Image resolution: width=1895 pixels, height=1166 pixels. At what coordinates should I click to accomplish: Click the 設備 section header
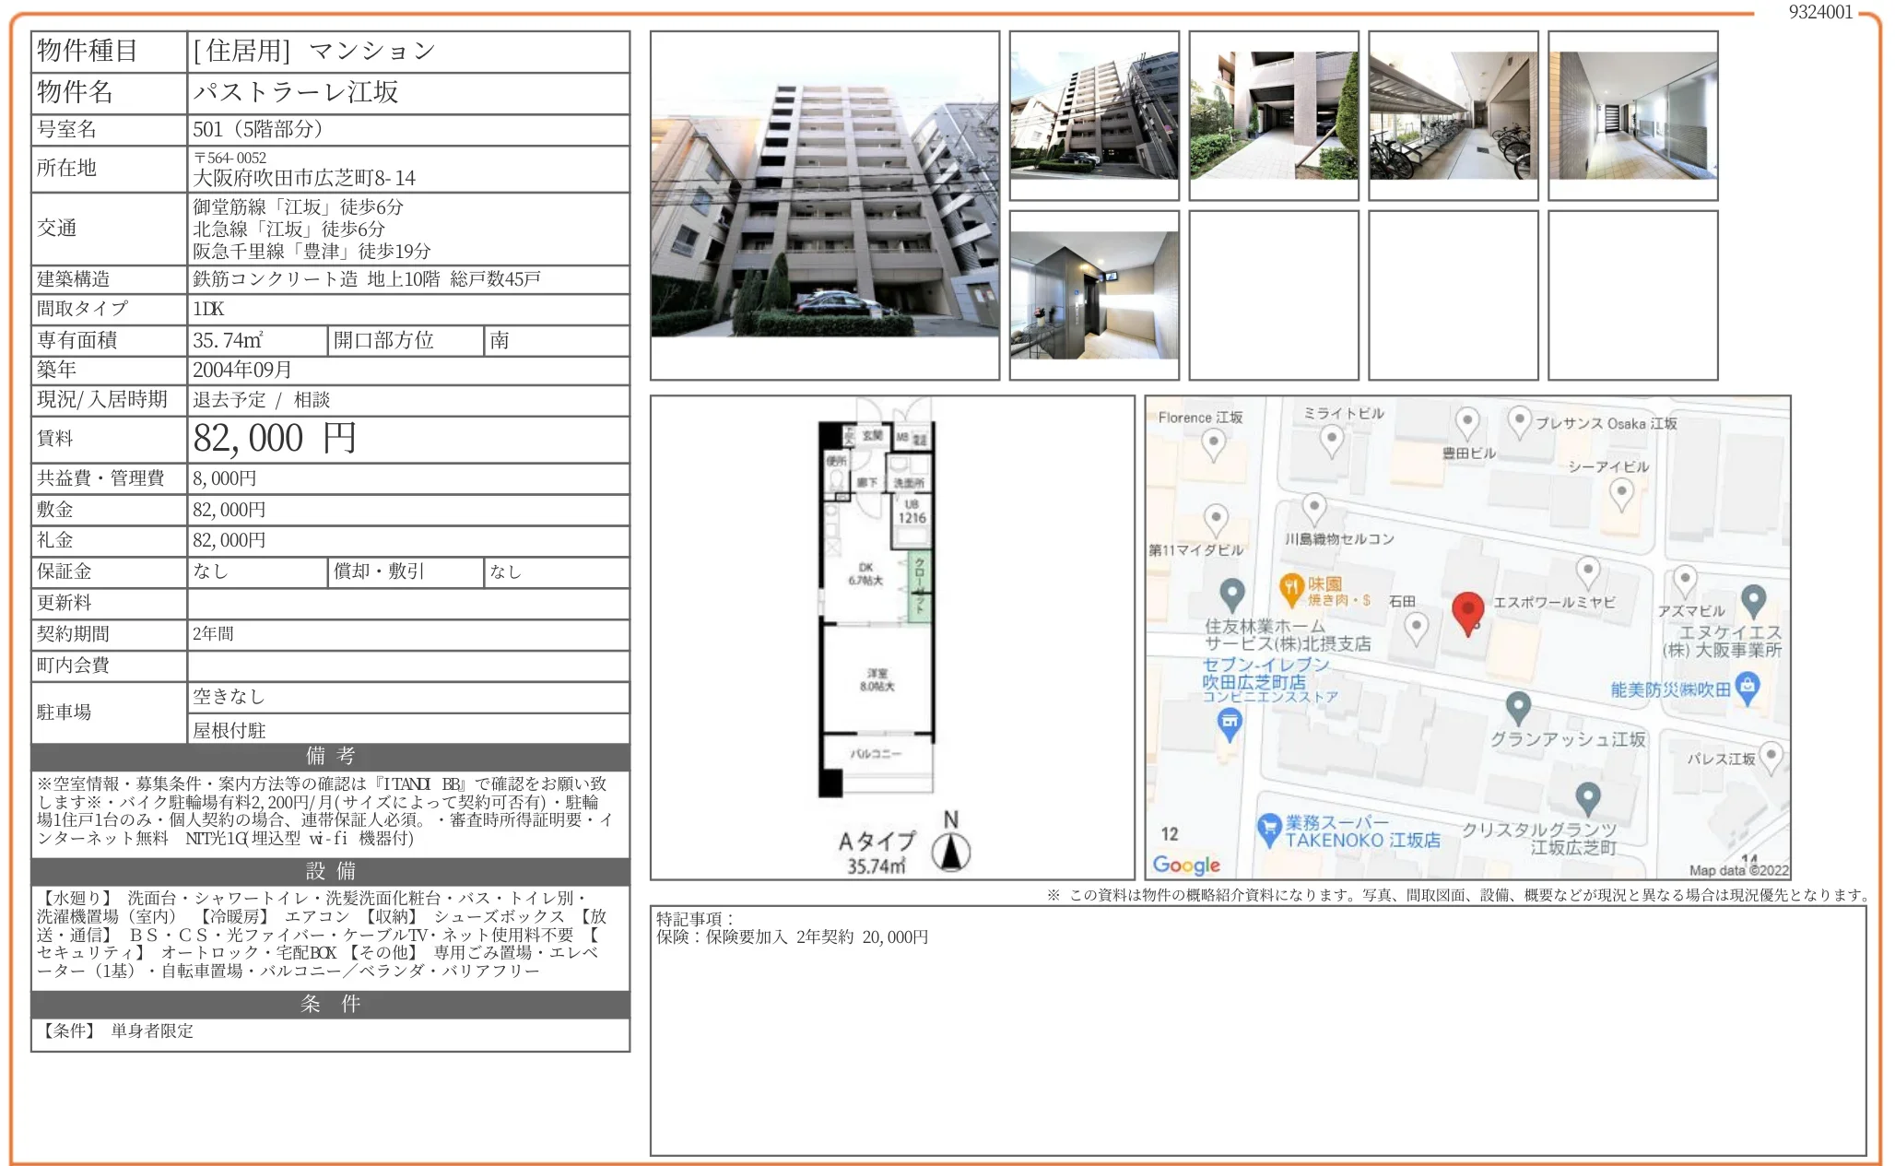point(330,871)
